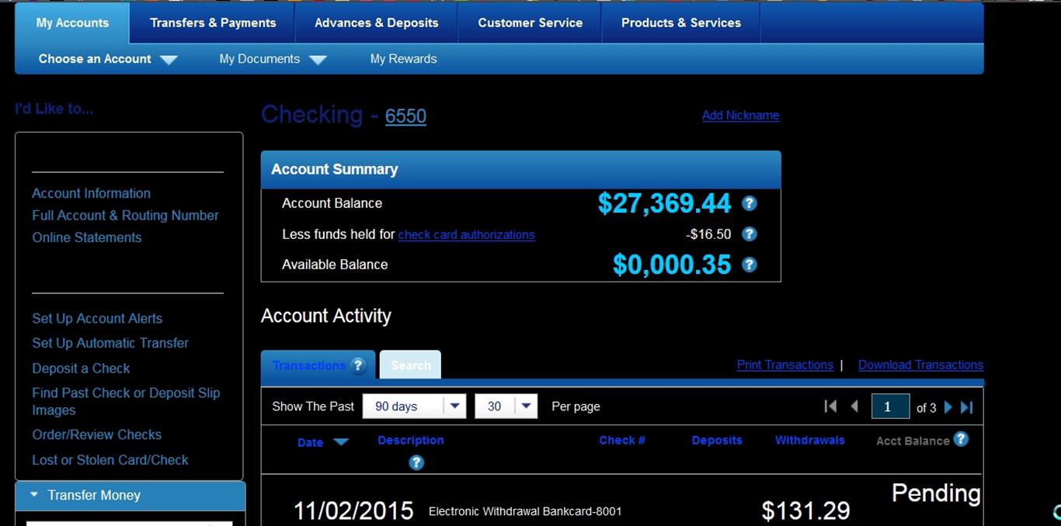Jump to the first page of transactions
The height and width of the screenshot is (526, 1061).
[x=830, y=406]
